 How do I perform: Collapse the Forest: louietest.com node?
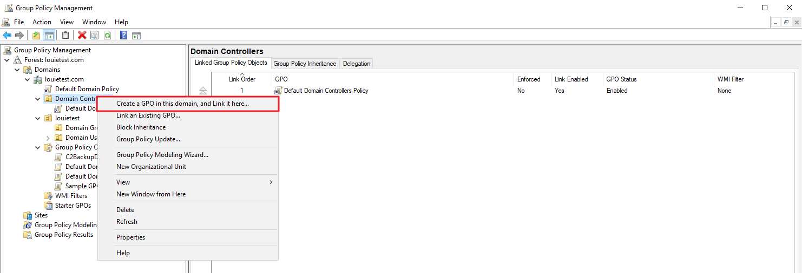[x=7, y=60]
